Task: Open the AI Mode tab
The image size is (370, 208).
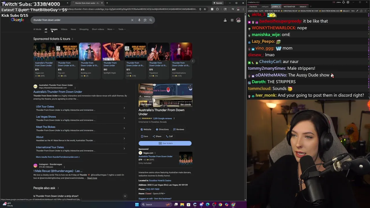Action: pos(37,29)
